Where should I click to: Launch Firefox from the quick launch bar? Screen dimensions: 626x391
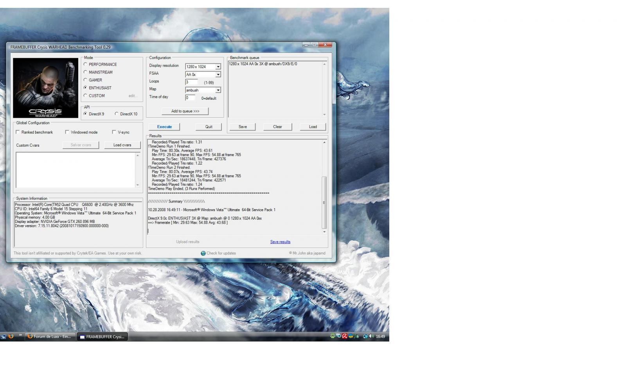pos(11,336)
